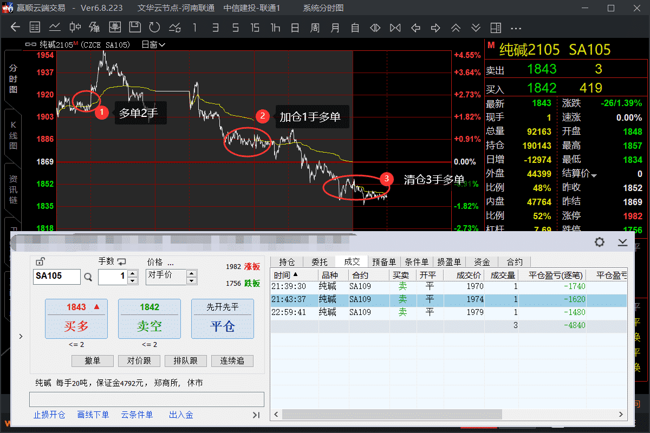Toggle the split-panel layout icon
The image size is (650, 433).
[496, 28]
